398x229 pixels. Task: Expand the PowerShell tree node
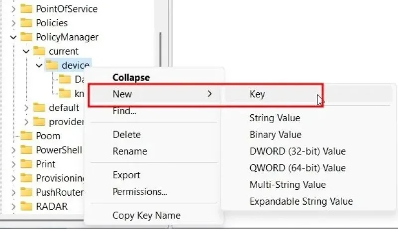click(x=13, y=150)
